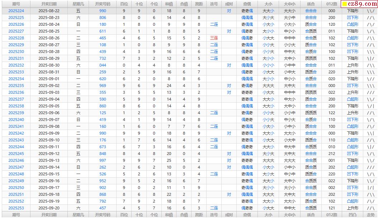Click winning number 952 in row 2025249
This screenshot has height=218, width=378.
pyautogui.click(x=103, y=181)
